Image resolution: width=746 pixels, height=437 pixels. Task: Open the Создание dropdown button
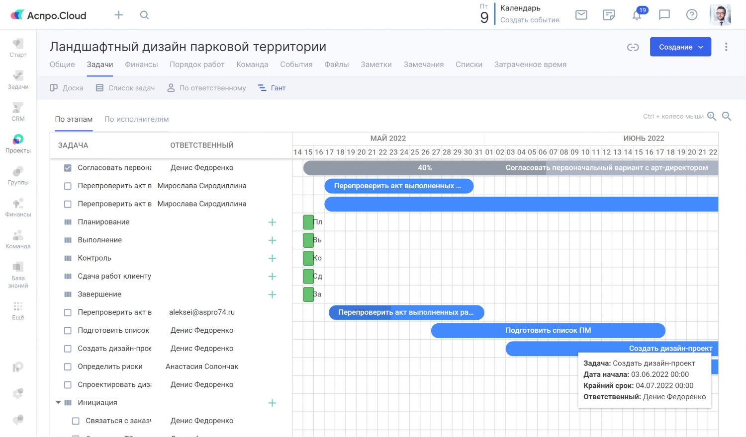click(680, 47)
